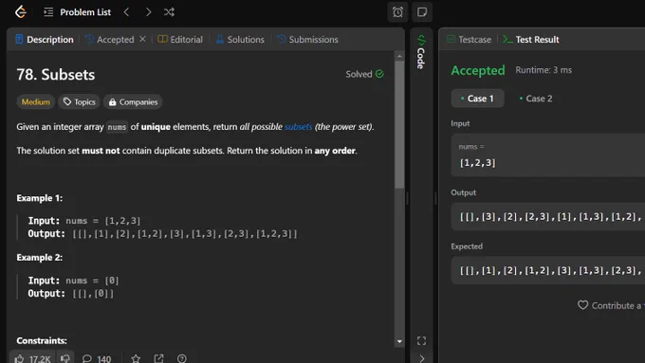Click the chevron below fullscreen icon
Screen dimensions: 645x363
click(x=421, y=358)
